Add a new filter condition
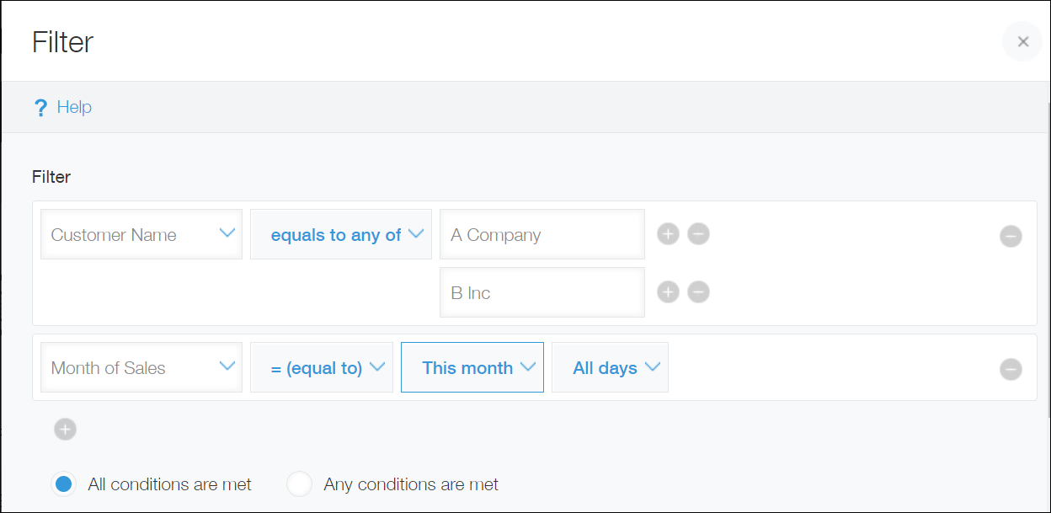The height and width of the screenshot is (513, 1051). click(x=65, y=429)
